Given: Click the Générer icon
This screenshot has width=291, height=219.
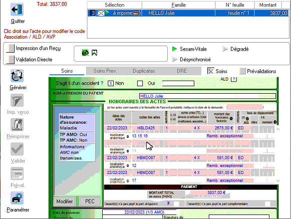Looking at the screenshot, I should [17, 76].
